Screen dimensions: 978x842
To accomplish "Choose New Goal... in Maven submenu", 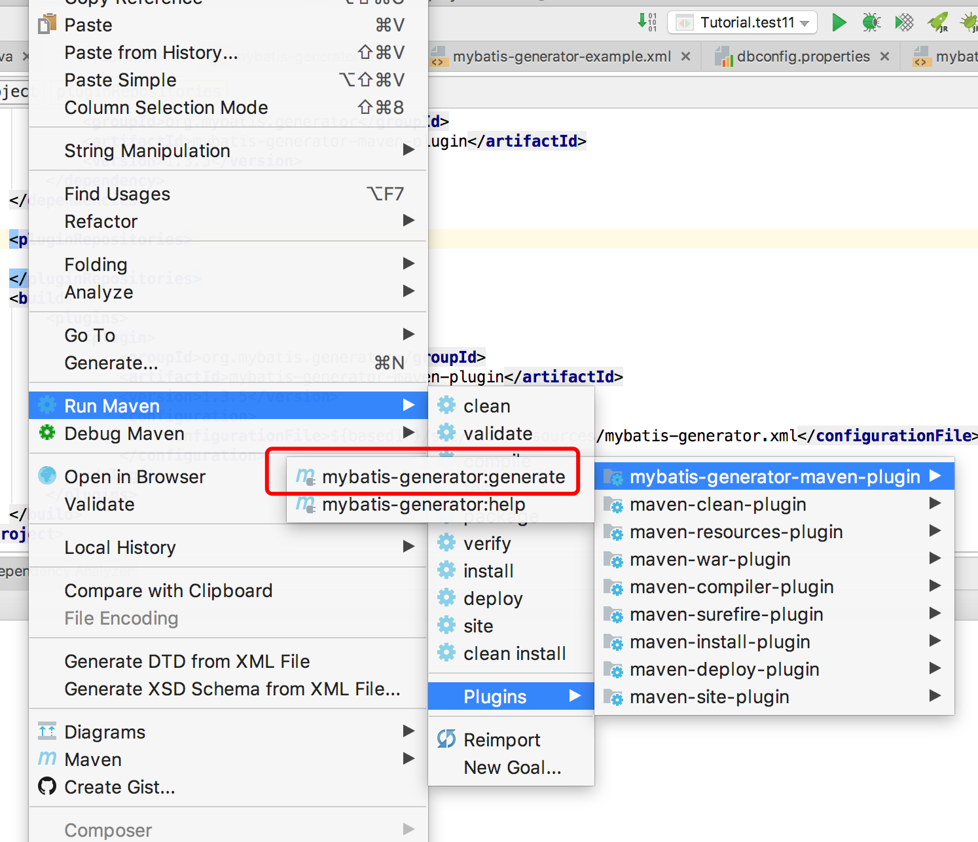I will point(511,767).
